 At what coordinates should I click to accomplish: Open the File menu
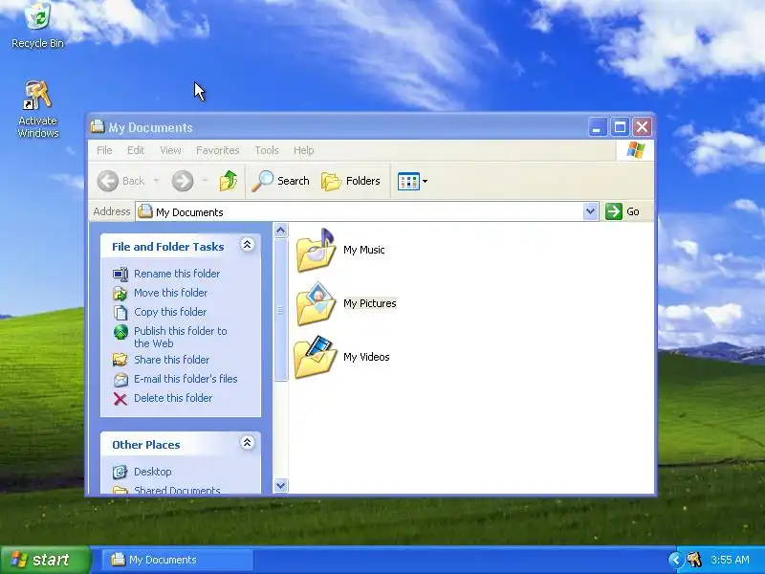pyautogui.click(x=104, y=150)
